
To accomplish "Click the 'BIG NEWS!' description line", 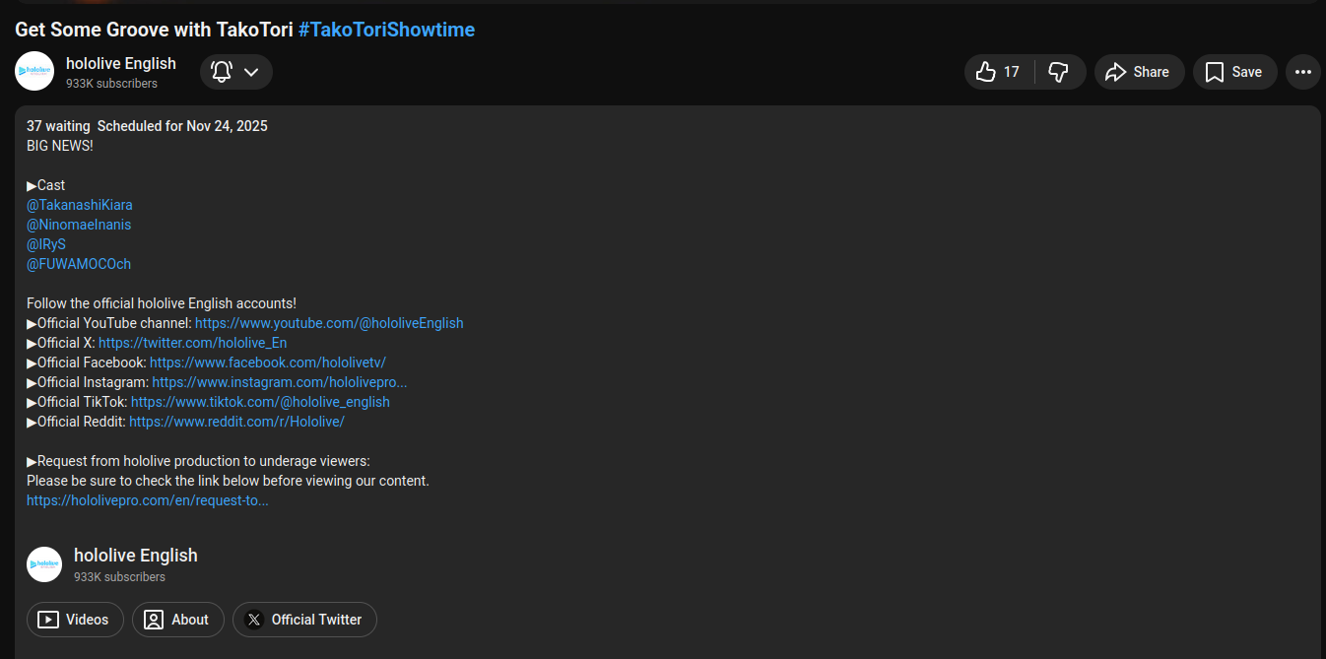I will coord(60,146).
